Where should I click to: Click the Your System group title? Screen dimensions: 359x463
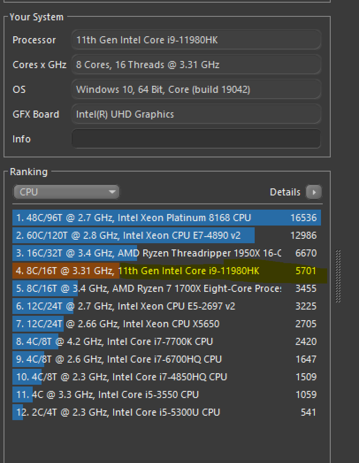pos(37,17)
